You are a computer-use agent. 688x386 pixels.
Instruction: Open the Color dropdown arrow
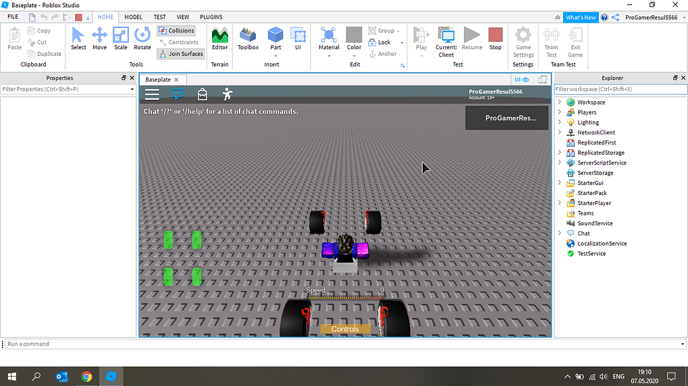click(354, 56)
